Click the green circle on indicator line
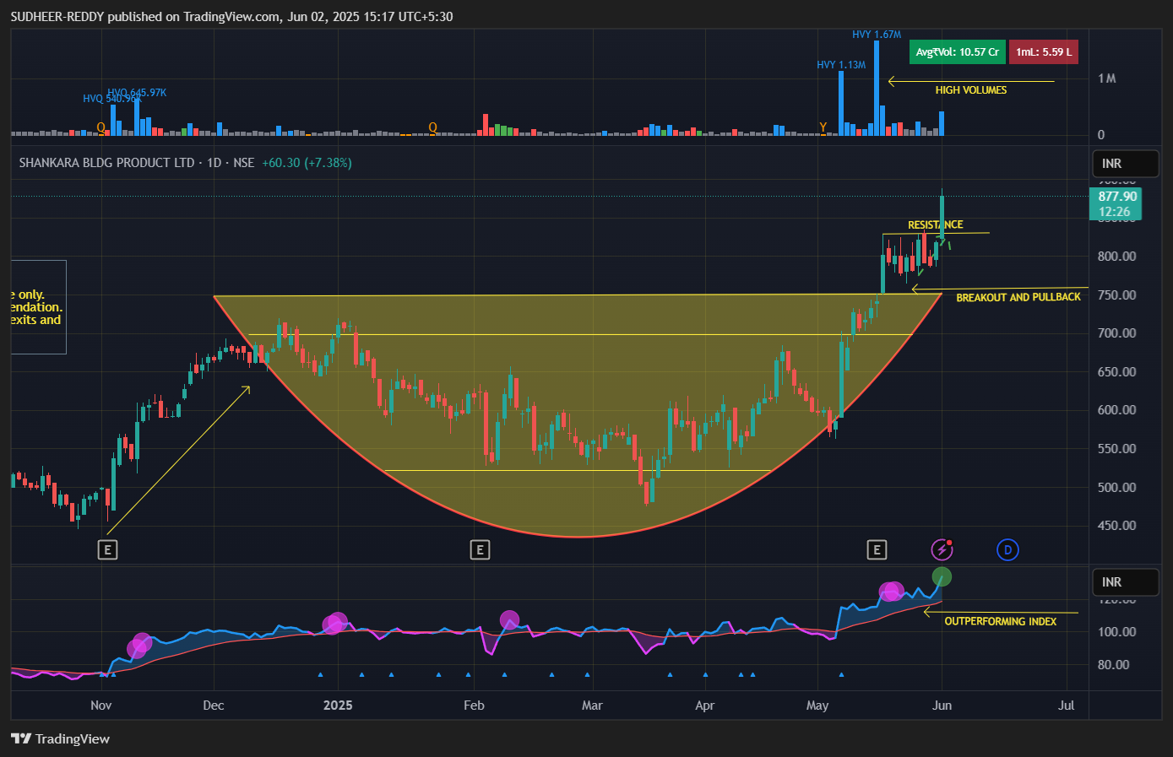 pyautogui.click(x=942, y=577)
